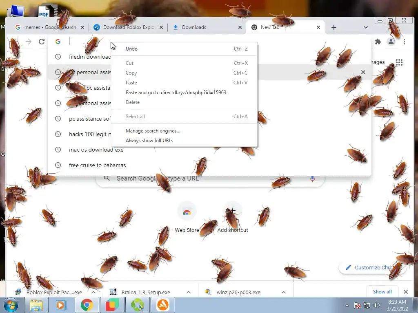Select Paste and go to directdl.xyz

coord(184,93)
